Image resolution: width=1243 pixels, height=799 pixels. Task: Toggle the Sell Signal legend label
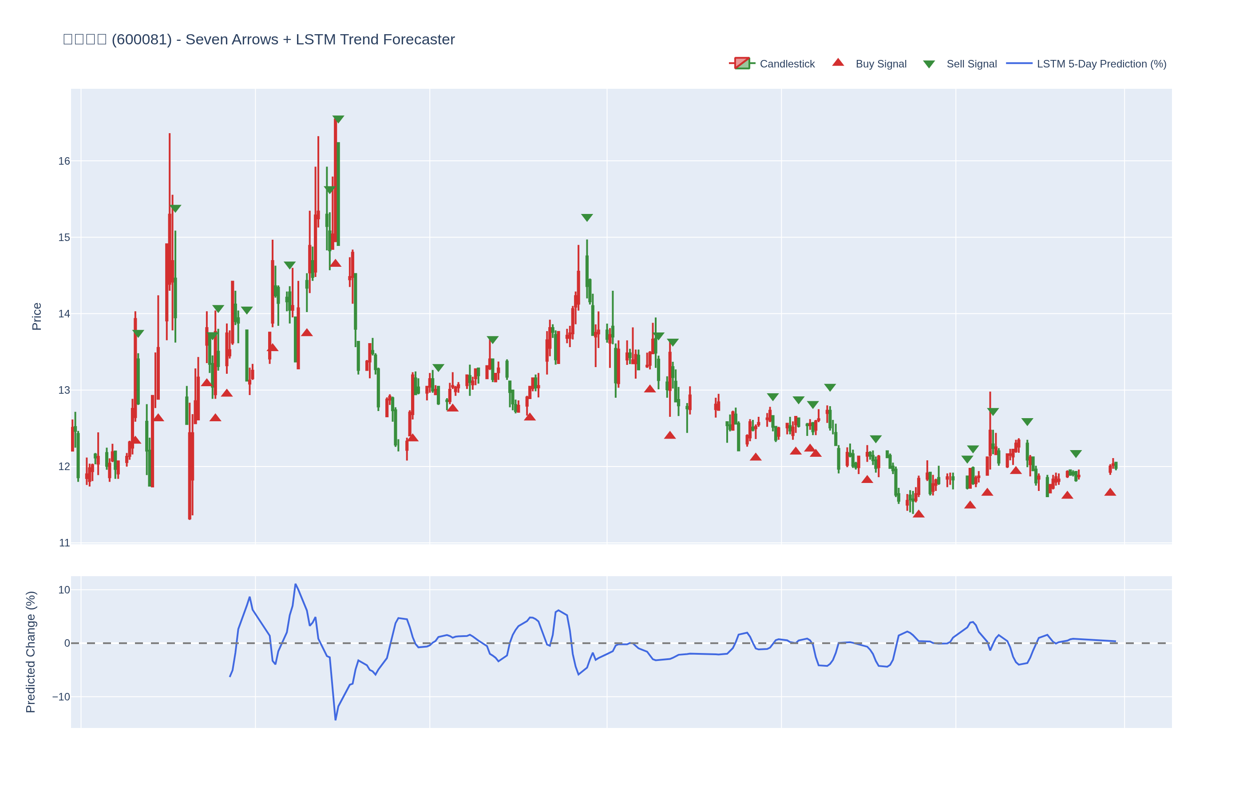tap(971, 64)
